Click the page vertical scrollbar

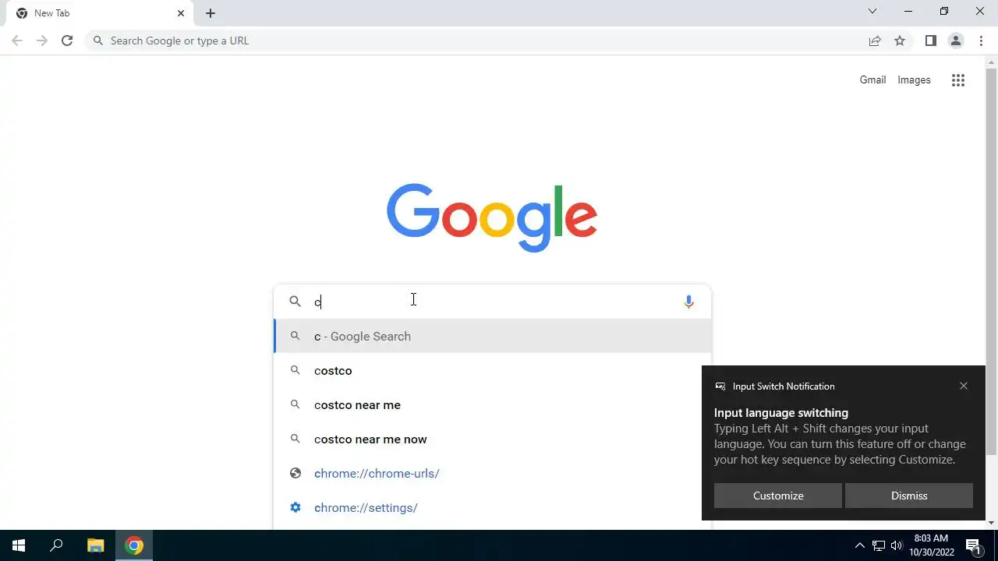(x=991, y=261)
